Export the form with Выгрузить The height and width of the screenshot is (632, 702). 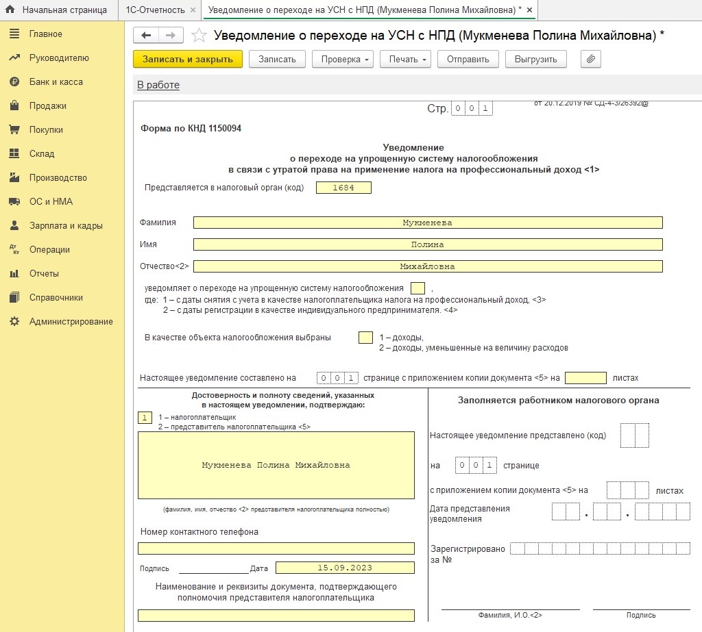click(x=536, y=59)
